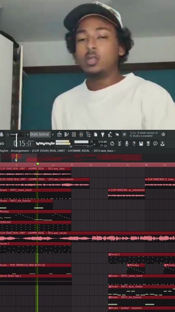Toggle loop icon left of time display
This screenshot has height=312, width=175.
(x=2, y=143)
